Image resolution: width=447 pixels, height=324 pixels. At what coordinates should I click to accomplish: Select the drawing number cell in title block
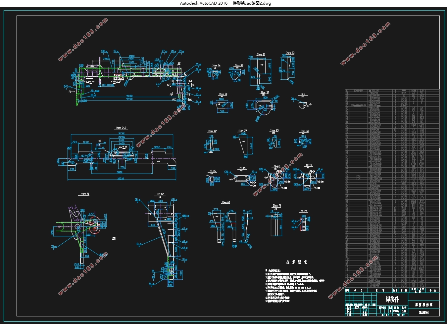[423, 312]
